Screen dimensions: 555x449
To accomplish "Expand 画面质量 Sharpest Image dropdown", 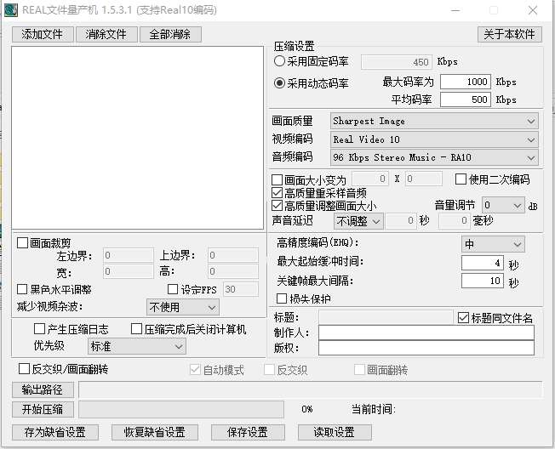I will click(x=434, y=122).
